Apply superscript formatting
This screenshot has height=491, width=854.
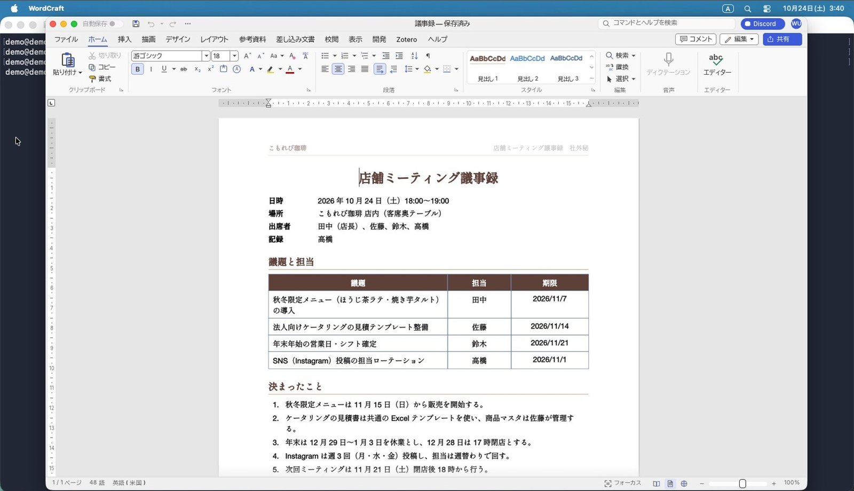coord(211,69)
